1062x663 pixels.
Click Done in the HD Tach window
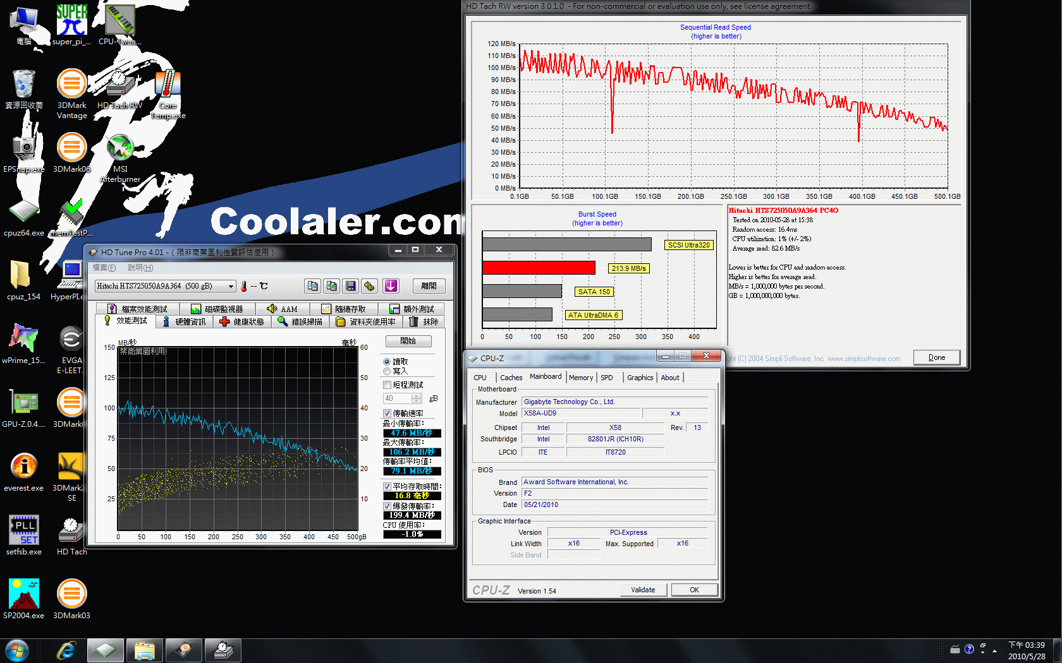pos(937,357)
